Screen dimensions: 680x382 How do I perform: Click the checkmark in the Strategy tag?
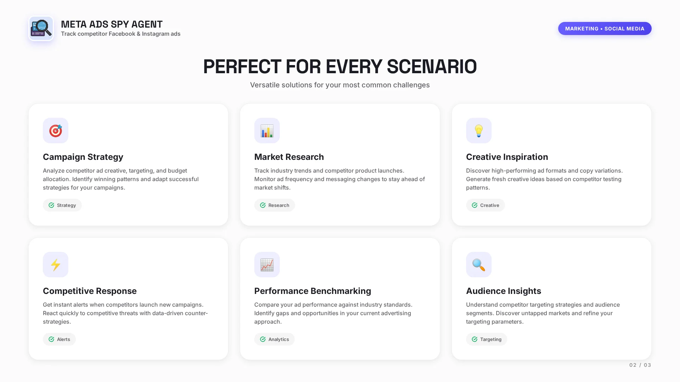click(51, 205)
